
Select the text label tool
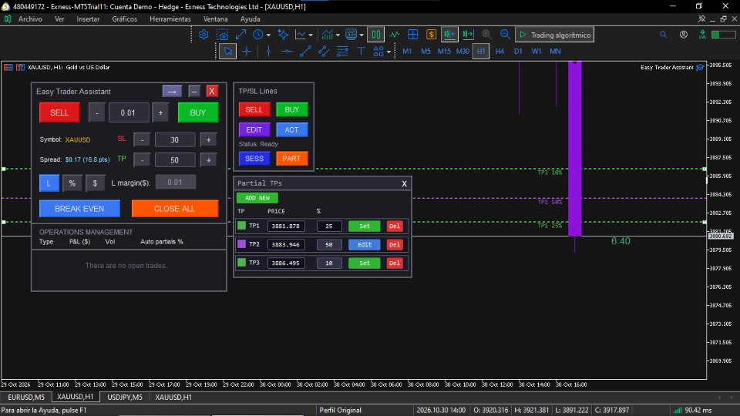tap(361, 52)
